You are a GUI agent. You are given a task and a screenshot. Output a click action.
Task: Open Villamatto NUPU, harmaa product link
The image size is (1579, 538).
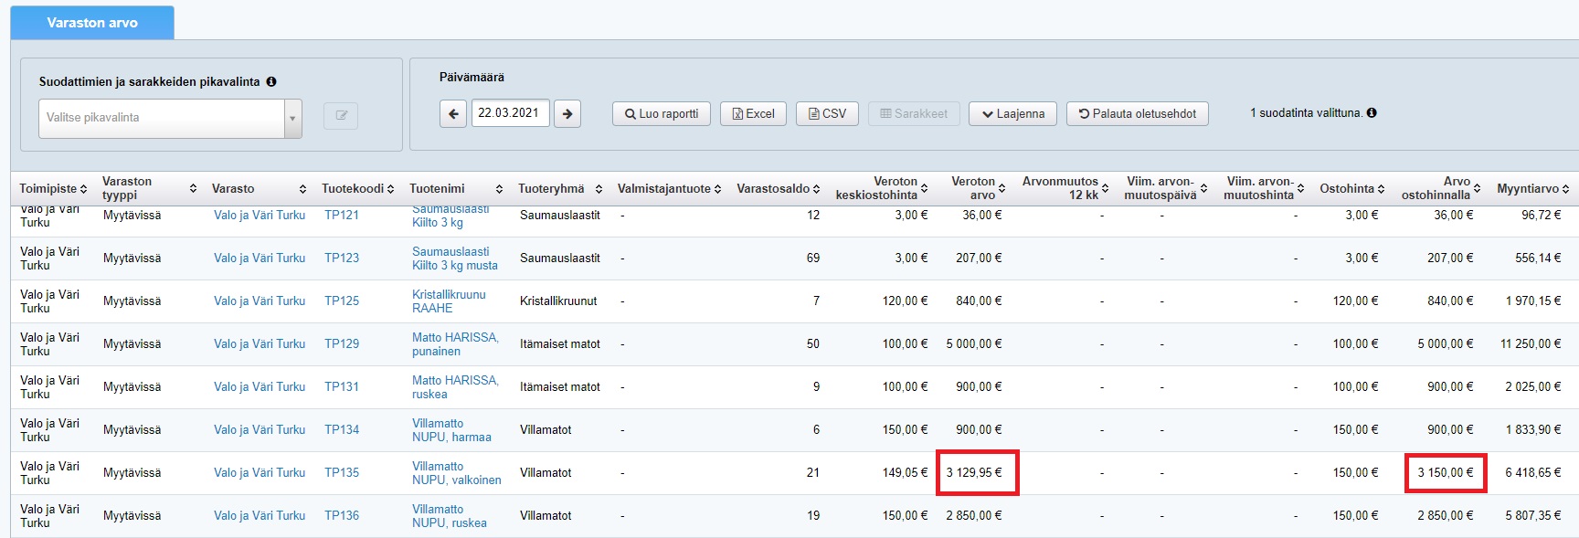point(451,430)
